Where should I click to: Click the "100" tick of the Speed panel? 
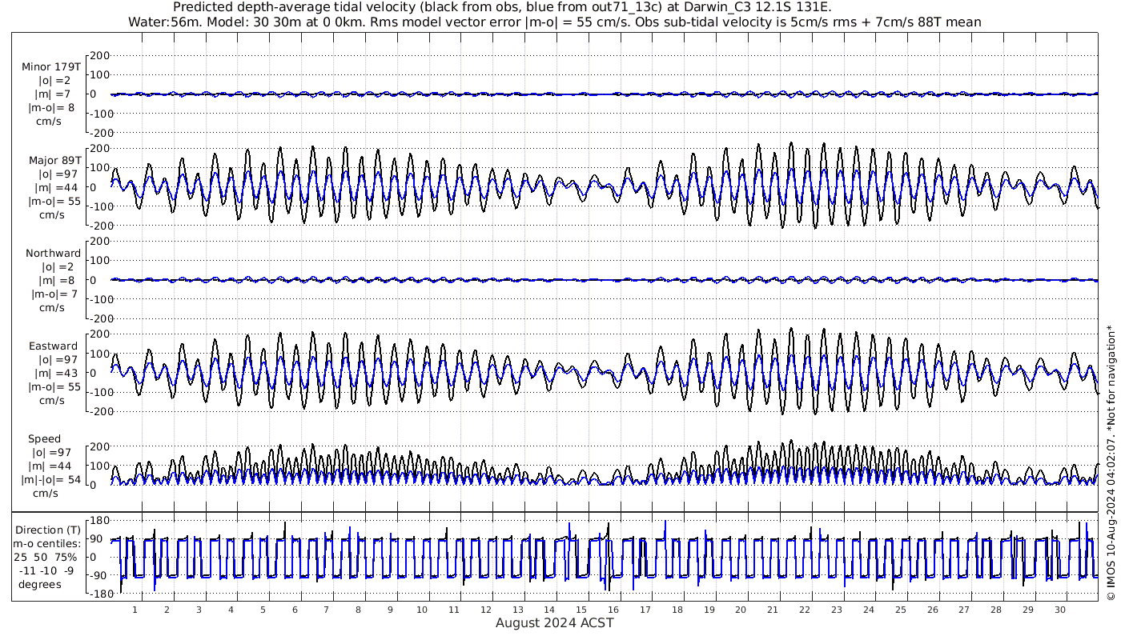[x=100, y=466]
